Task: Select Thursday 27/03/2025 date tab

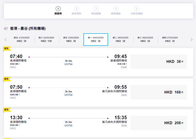Action: click(x=170, y=39)
